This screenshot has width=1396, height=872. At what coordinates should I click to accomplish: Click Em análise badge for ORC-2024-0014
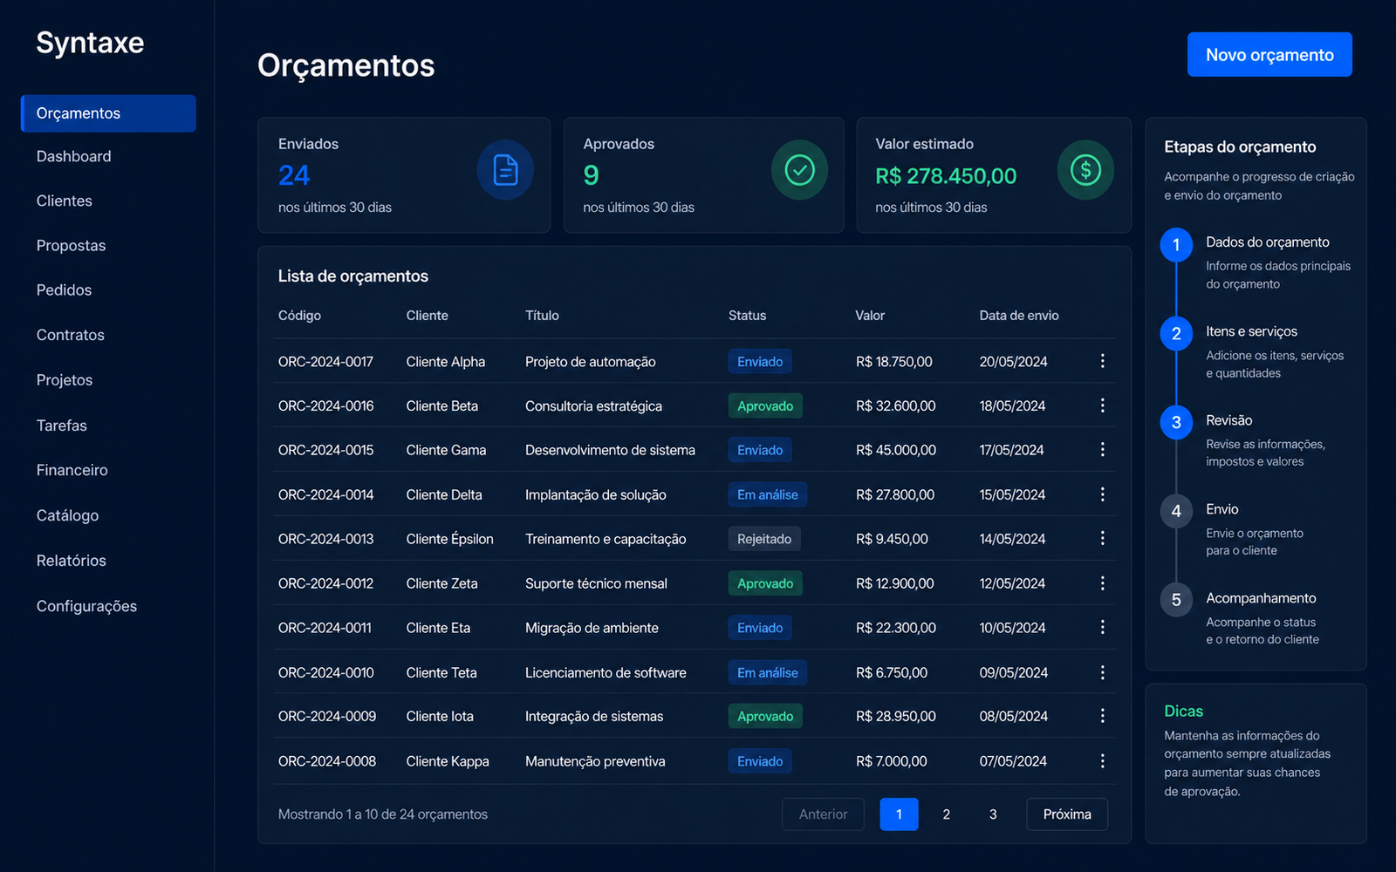tap(768, 494)
